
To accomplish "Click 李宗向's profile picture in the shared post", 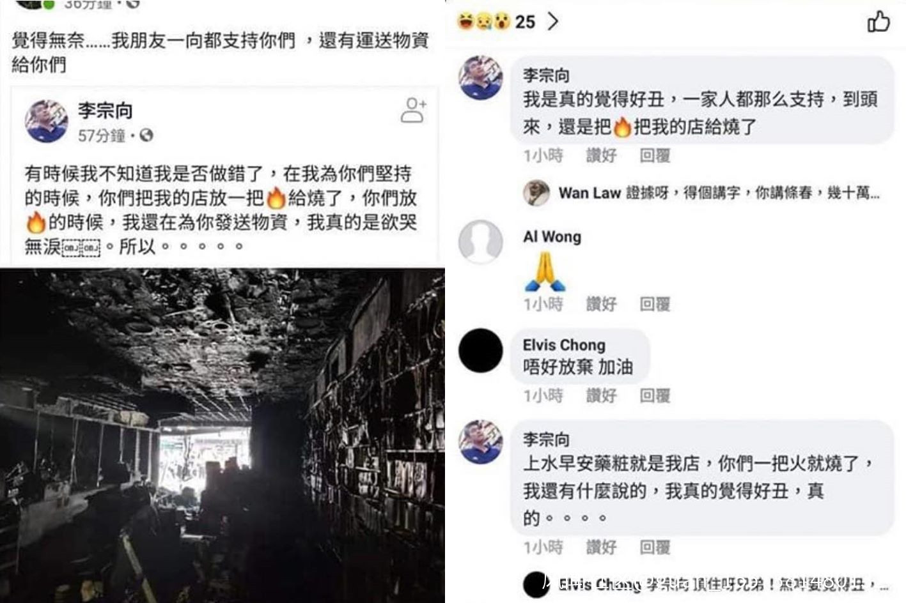I will [x=46, y=121].
